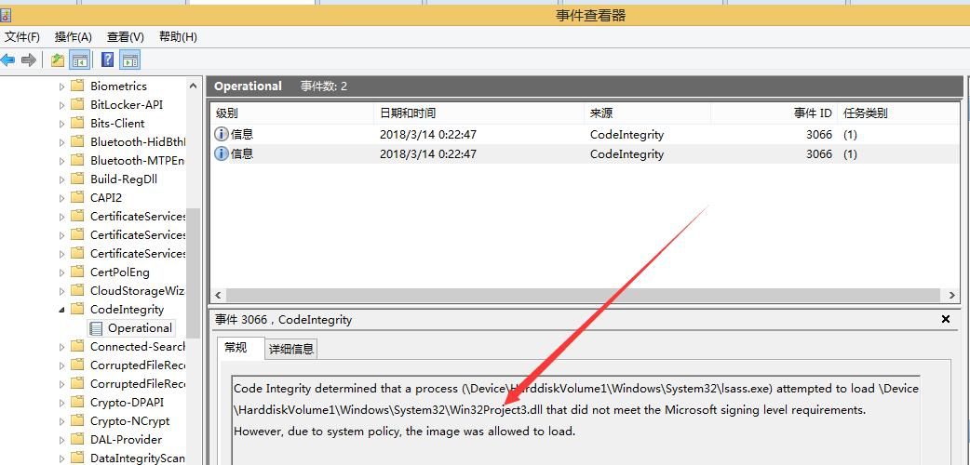Select the Connected-Search tree item
970x465 pixels.
click(138, 347)
